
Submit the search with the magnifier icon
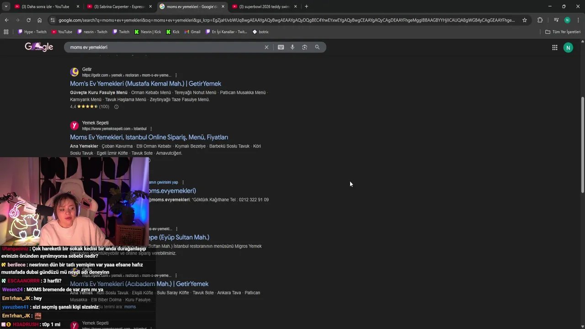pos(317,47)
